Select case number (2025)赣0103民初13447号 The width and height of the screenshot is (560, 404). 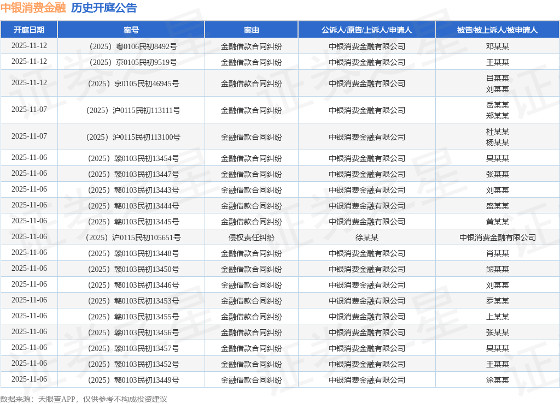click(133, 174)
